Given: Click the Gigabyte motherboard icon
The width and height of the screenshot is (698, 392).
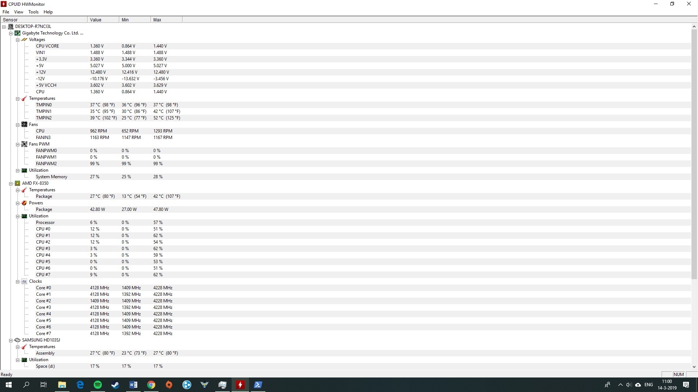Looking at the screenshot, I should [x=17, y=33].
